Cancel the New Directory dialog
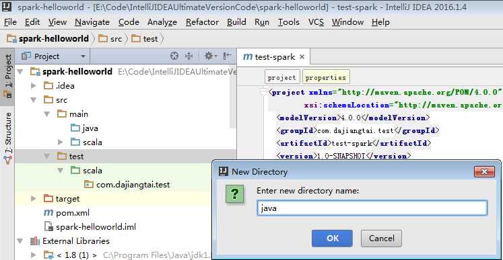Screen dimensions: 503x260 click(x=381, y=239)
